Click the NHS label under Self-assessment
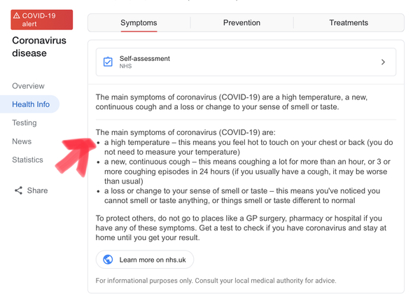 point(125,66)
